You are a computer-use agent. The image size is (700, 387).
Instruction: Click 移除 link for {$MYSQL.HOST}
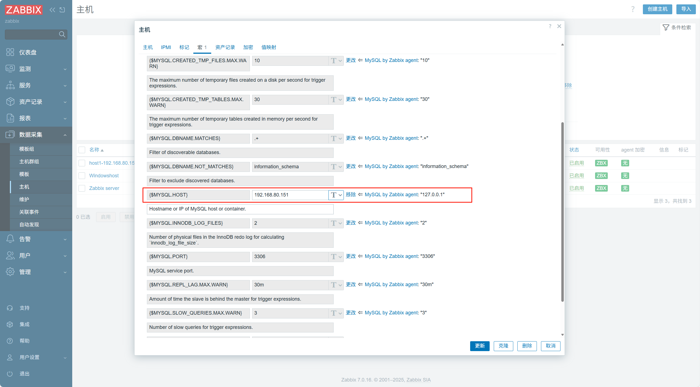(x=351, y=195)
